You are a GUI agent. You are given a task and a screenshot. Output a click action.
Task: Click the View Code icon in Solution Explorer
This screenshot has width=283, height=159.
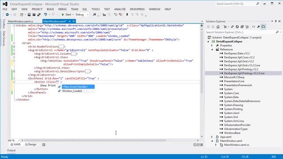click(x=253, y=26)
